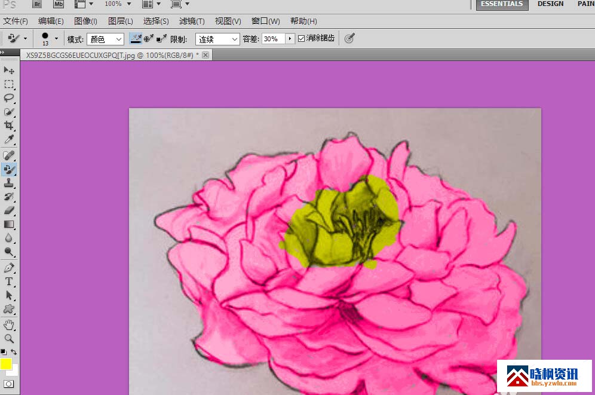Select the Eraser tool
The width and height of the screenshot is (595, 395).
click(x=9, y=210)
